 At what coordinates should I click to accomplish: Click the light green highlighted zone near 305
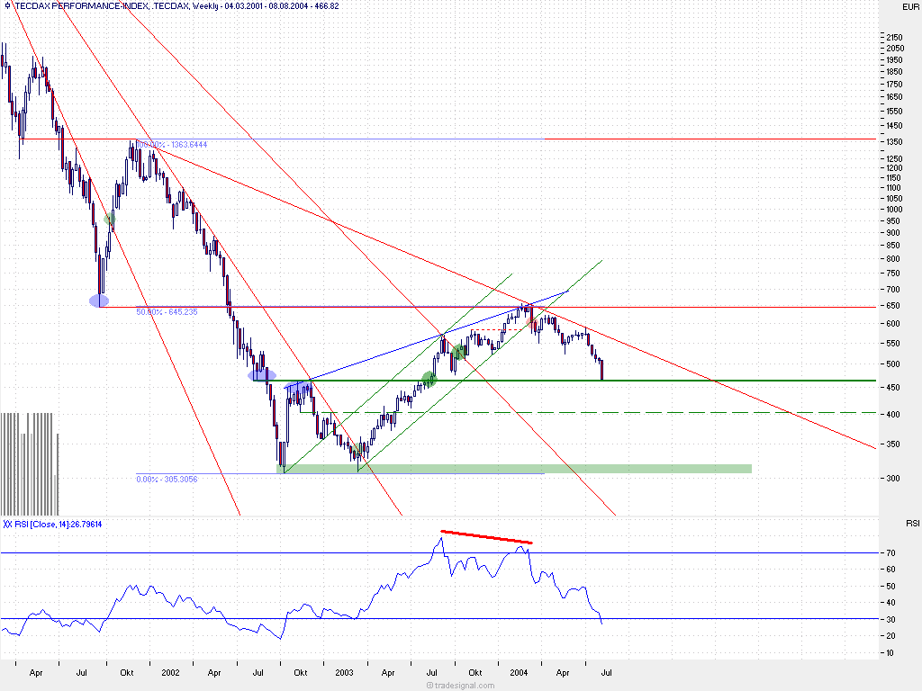[630, 468]
